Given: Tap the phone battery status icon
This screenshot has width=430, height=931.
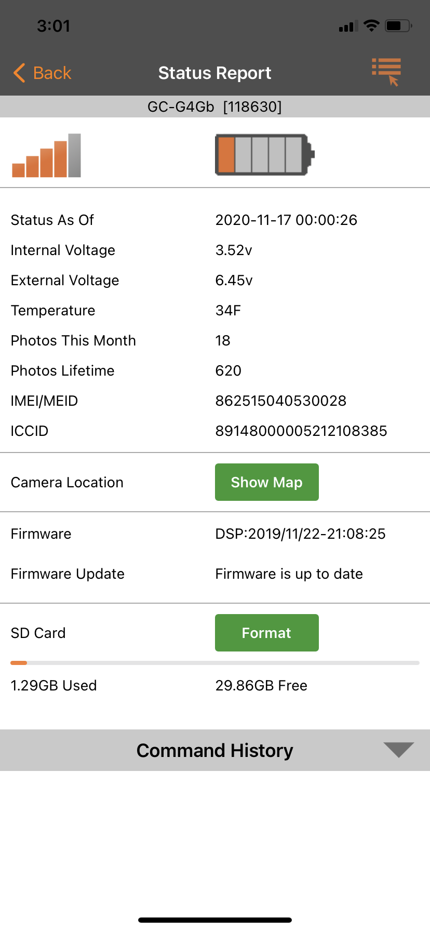Looking at the screenshot, I should coord(398,25).
